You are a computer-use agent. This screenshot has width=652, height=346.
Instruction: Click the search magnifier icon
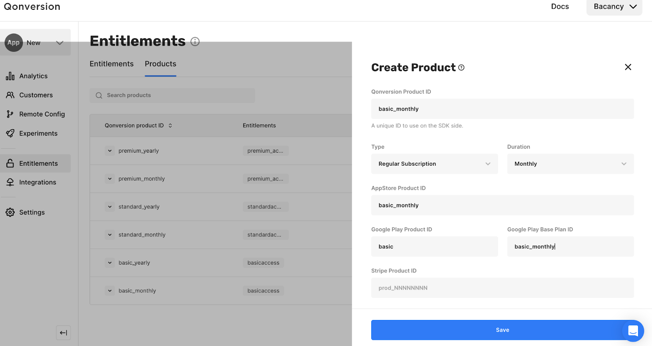[x=99, y=95]
